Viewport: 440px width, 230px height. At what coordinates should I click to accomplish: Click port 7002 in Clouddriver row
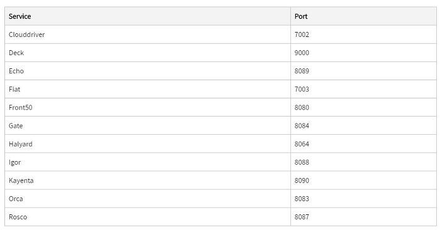302,34
